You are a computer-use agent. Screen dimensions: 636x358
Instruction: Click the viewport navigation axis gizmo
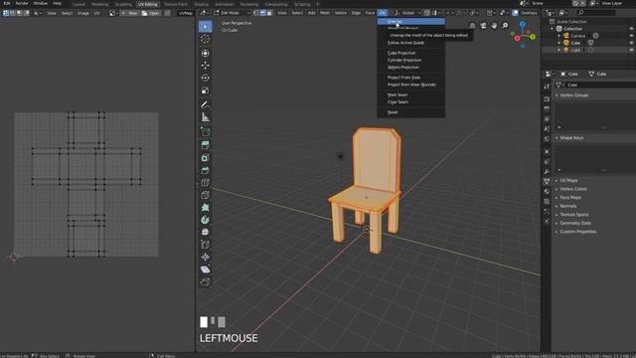pyautogui.click(x=523, y=35)
